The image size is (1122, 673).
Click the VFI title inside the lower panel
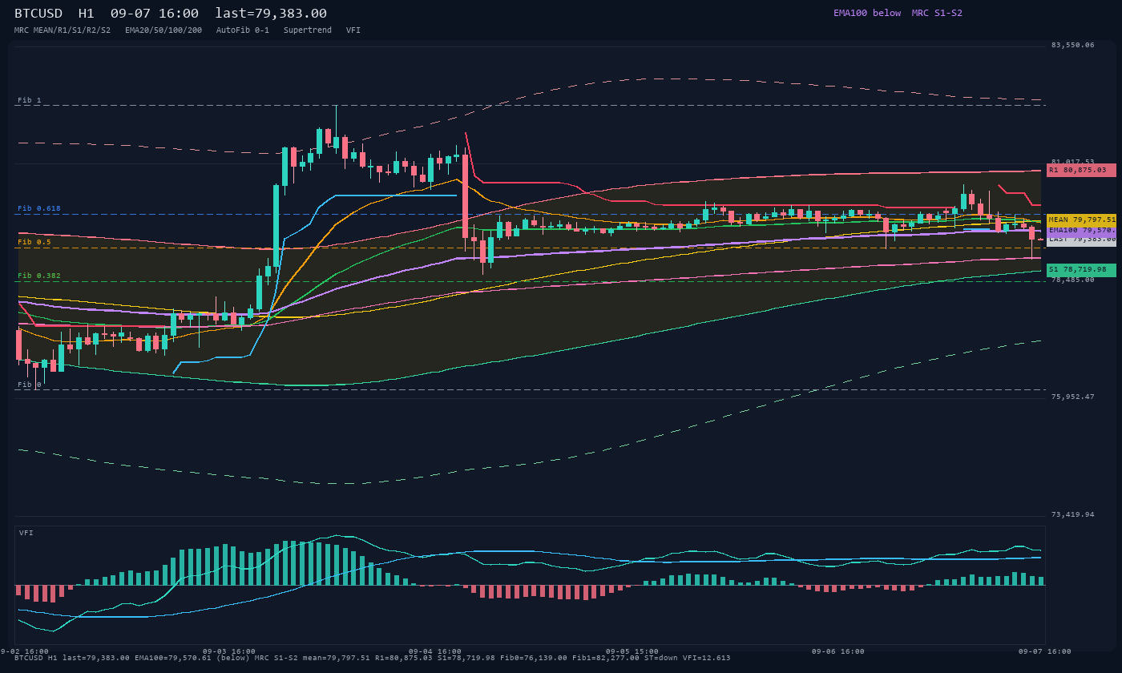(x=26, y=533)
